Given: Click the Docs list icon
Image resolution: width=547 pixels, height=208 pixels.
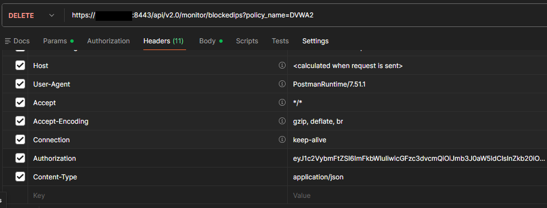Looking at the screenshot, I should 8,41.
